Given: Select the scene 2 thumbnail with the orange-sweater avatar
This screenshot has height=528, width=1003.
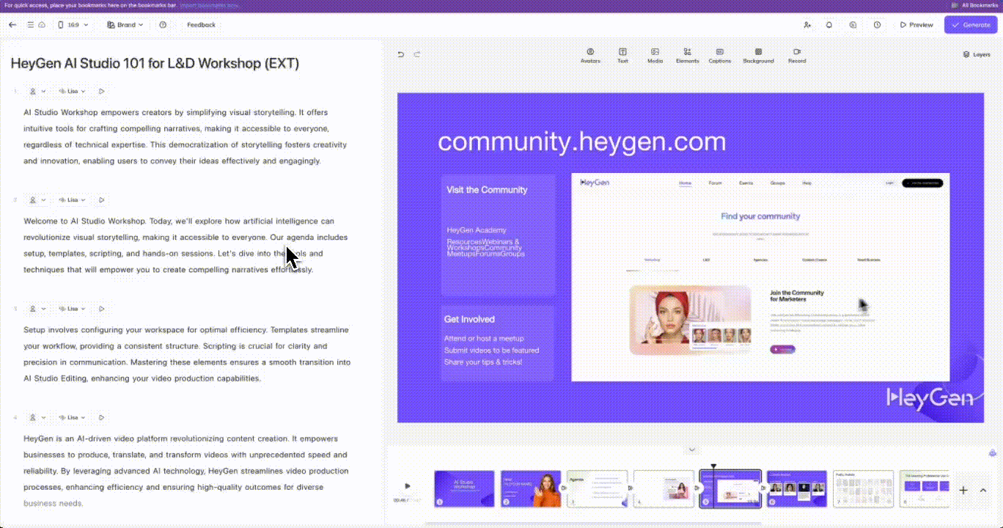Looking at the screenshot, I should pyautogui.click(x=531, y=488).
